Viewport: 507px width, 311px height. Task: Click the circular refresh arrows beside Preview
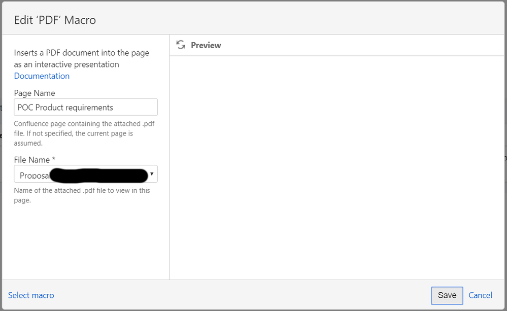coord(181,45)
